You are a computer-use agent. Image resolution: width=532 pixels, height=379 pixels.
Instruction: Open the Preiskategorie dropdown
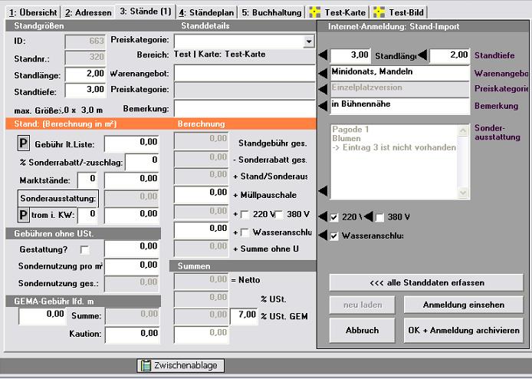pyautogui.click(x=309, y=41)
